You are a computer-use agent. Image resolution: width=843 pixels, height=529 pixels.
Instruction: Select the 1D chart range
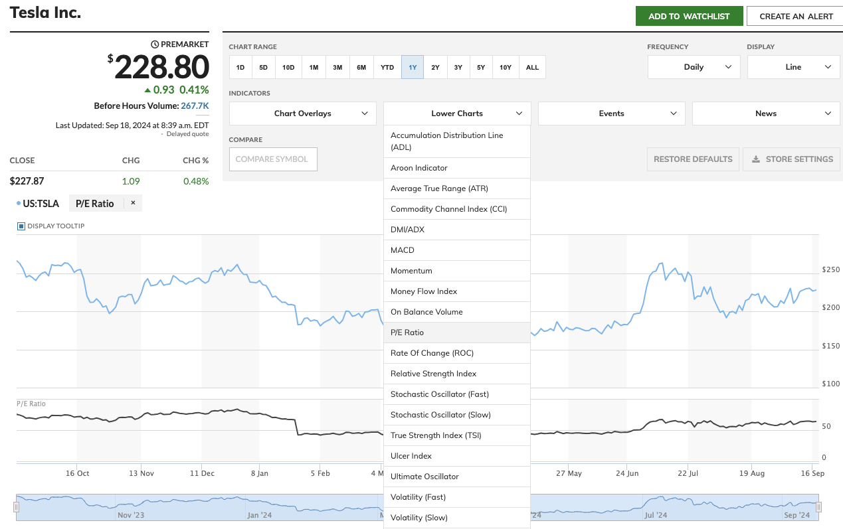click(240, 67)
